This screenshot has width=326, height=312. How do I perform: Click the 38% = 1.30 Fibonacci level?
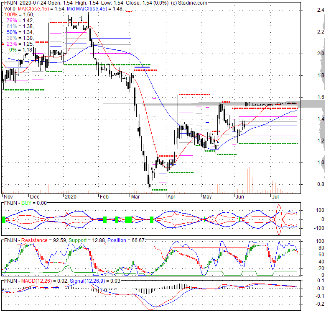[x=20, y=38]
